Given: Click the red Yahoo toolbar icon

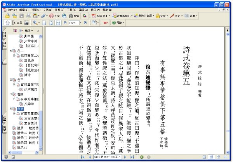Looking at the screenshot, I should [x=105, y=23].
